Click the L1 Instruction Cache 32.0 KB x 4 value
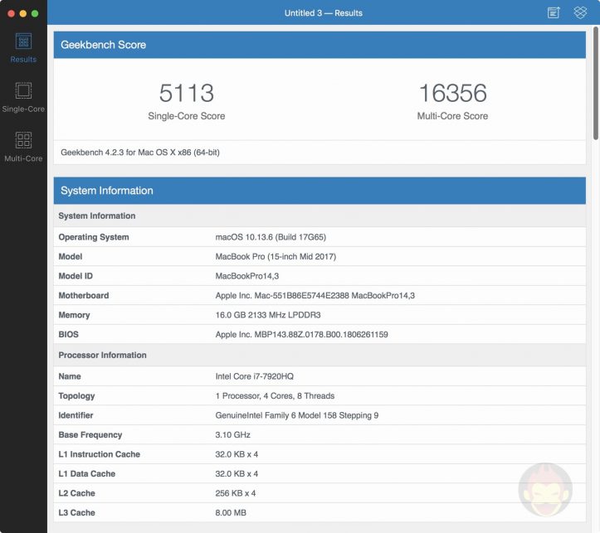 pyautogui.click(x=237, y=454)
